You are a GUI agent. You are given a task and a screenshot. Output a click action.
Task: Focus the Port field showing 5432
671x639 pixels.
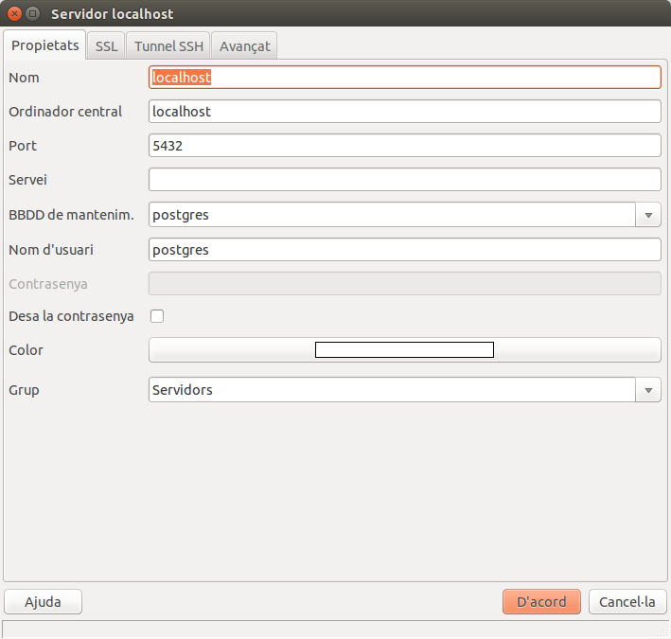(x=404, y=146)
